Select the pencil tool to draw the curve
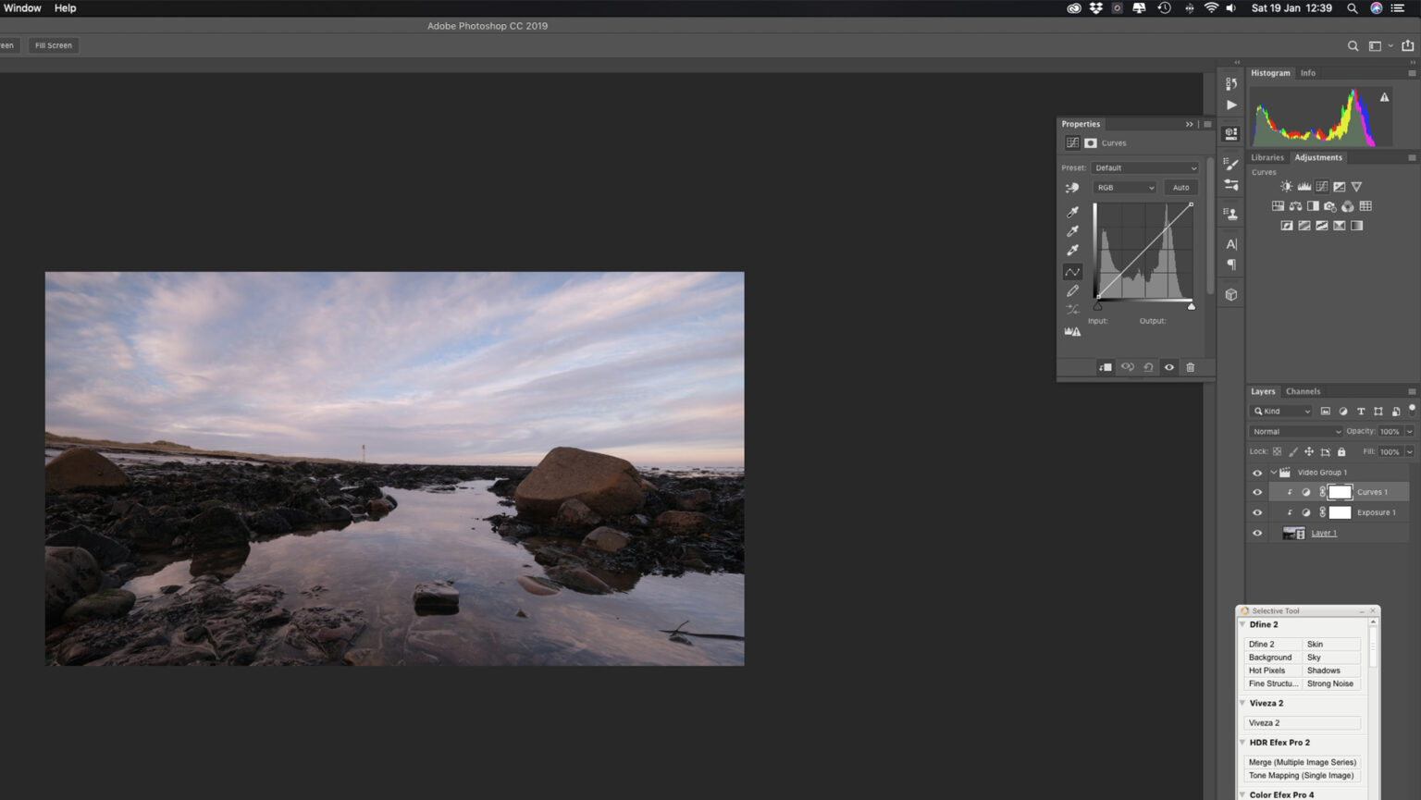Screen dimensions: 1421x800 coord(1073,290)
